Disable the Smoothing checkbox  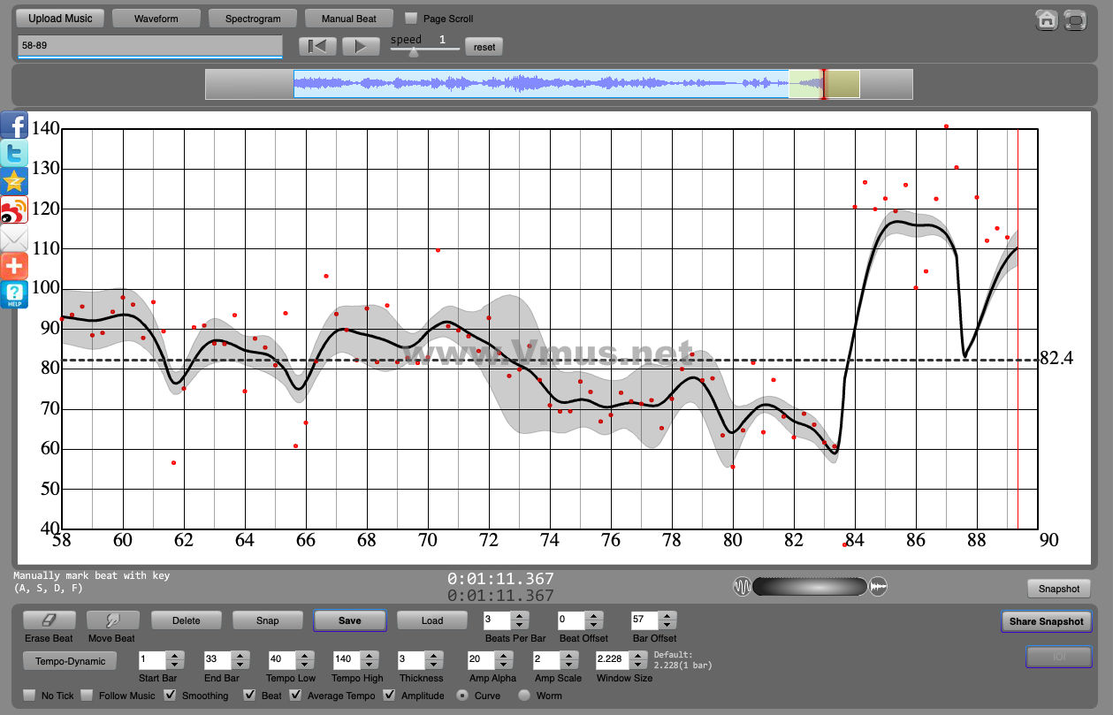coord(171,696)
